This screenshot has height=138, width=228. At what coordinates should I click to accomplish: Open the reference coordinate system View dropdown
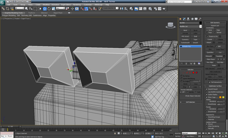tap(60, 8)
